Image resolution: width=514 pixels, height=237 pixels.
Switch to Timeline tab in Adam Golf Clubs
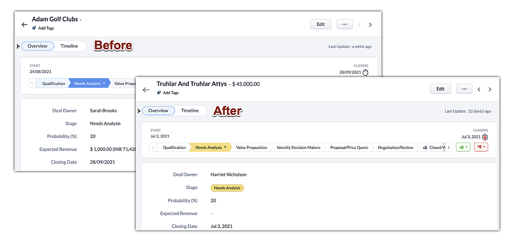click(x=69, y=46)
